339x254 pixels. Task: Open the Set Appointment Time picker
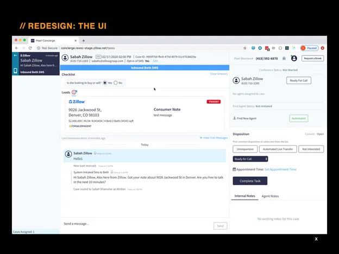point(280,169)
